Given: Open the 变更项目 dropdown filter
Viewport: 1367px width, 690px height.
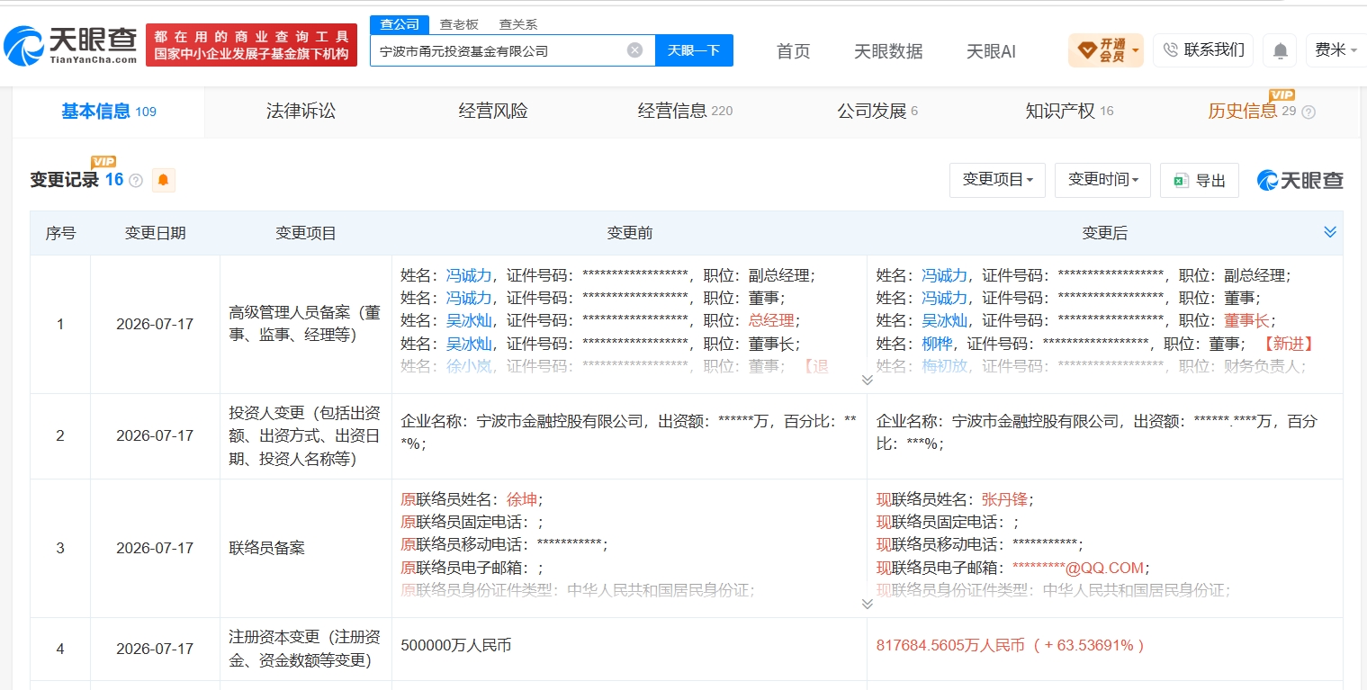Looking at the screenshot, I should pyautogui.click(x=997, y=180).
